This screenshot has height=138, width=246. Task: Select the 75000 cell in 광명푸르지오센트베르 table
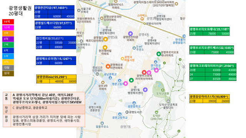pos(212,52)
